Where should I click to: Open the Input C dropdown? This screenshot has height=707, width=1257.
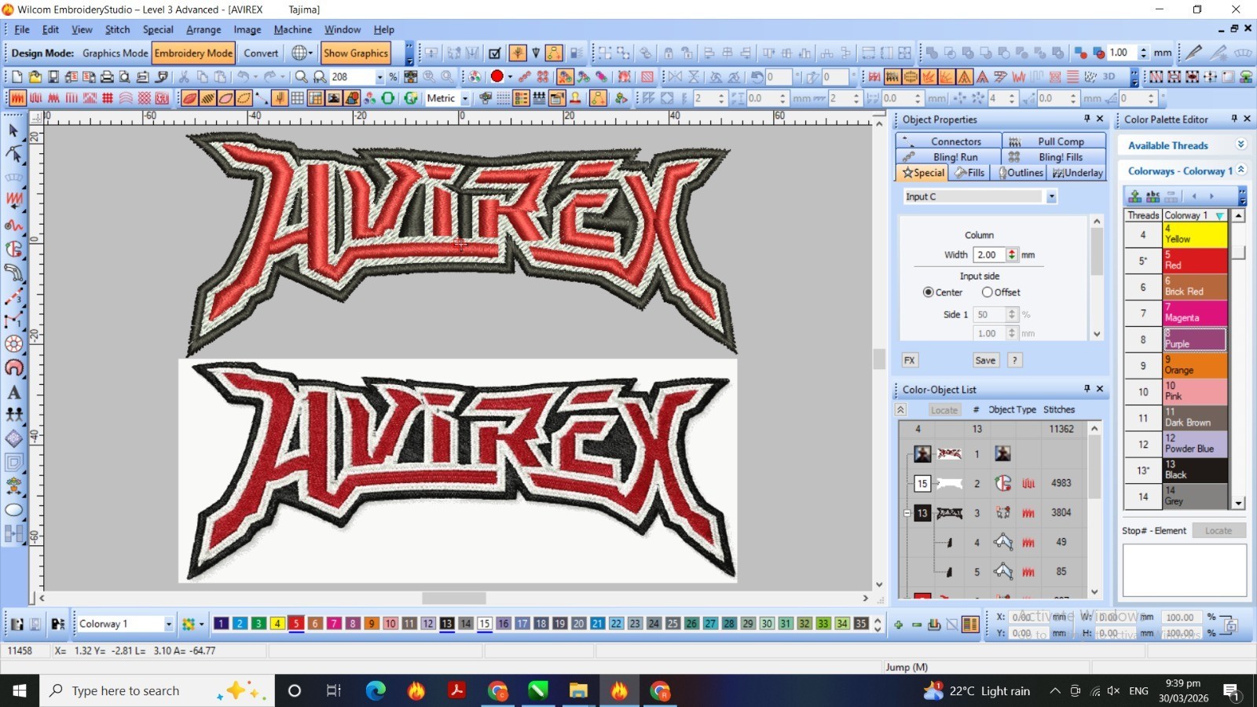(1051, 196)
